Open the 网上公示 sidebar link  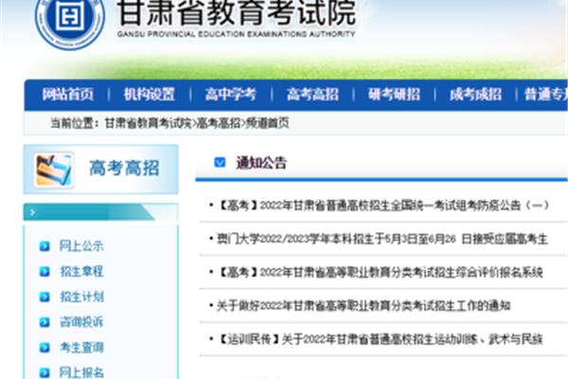point(81,246)
